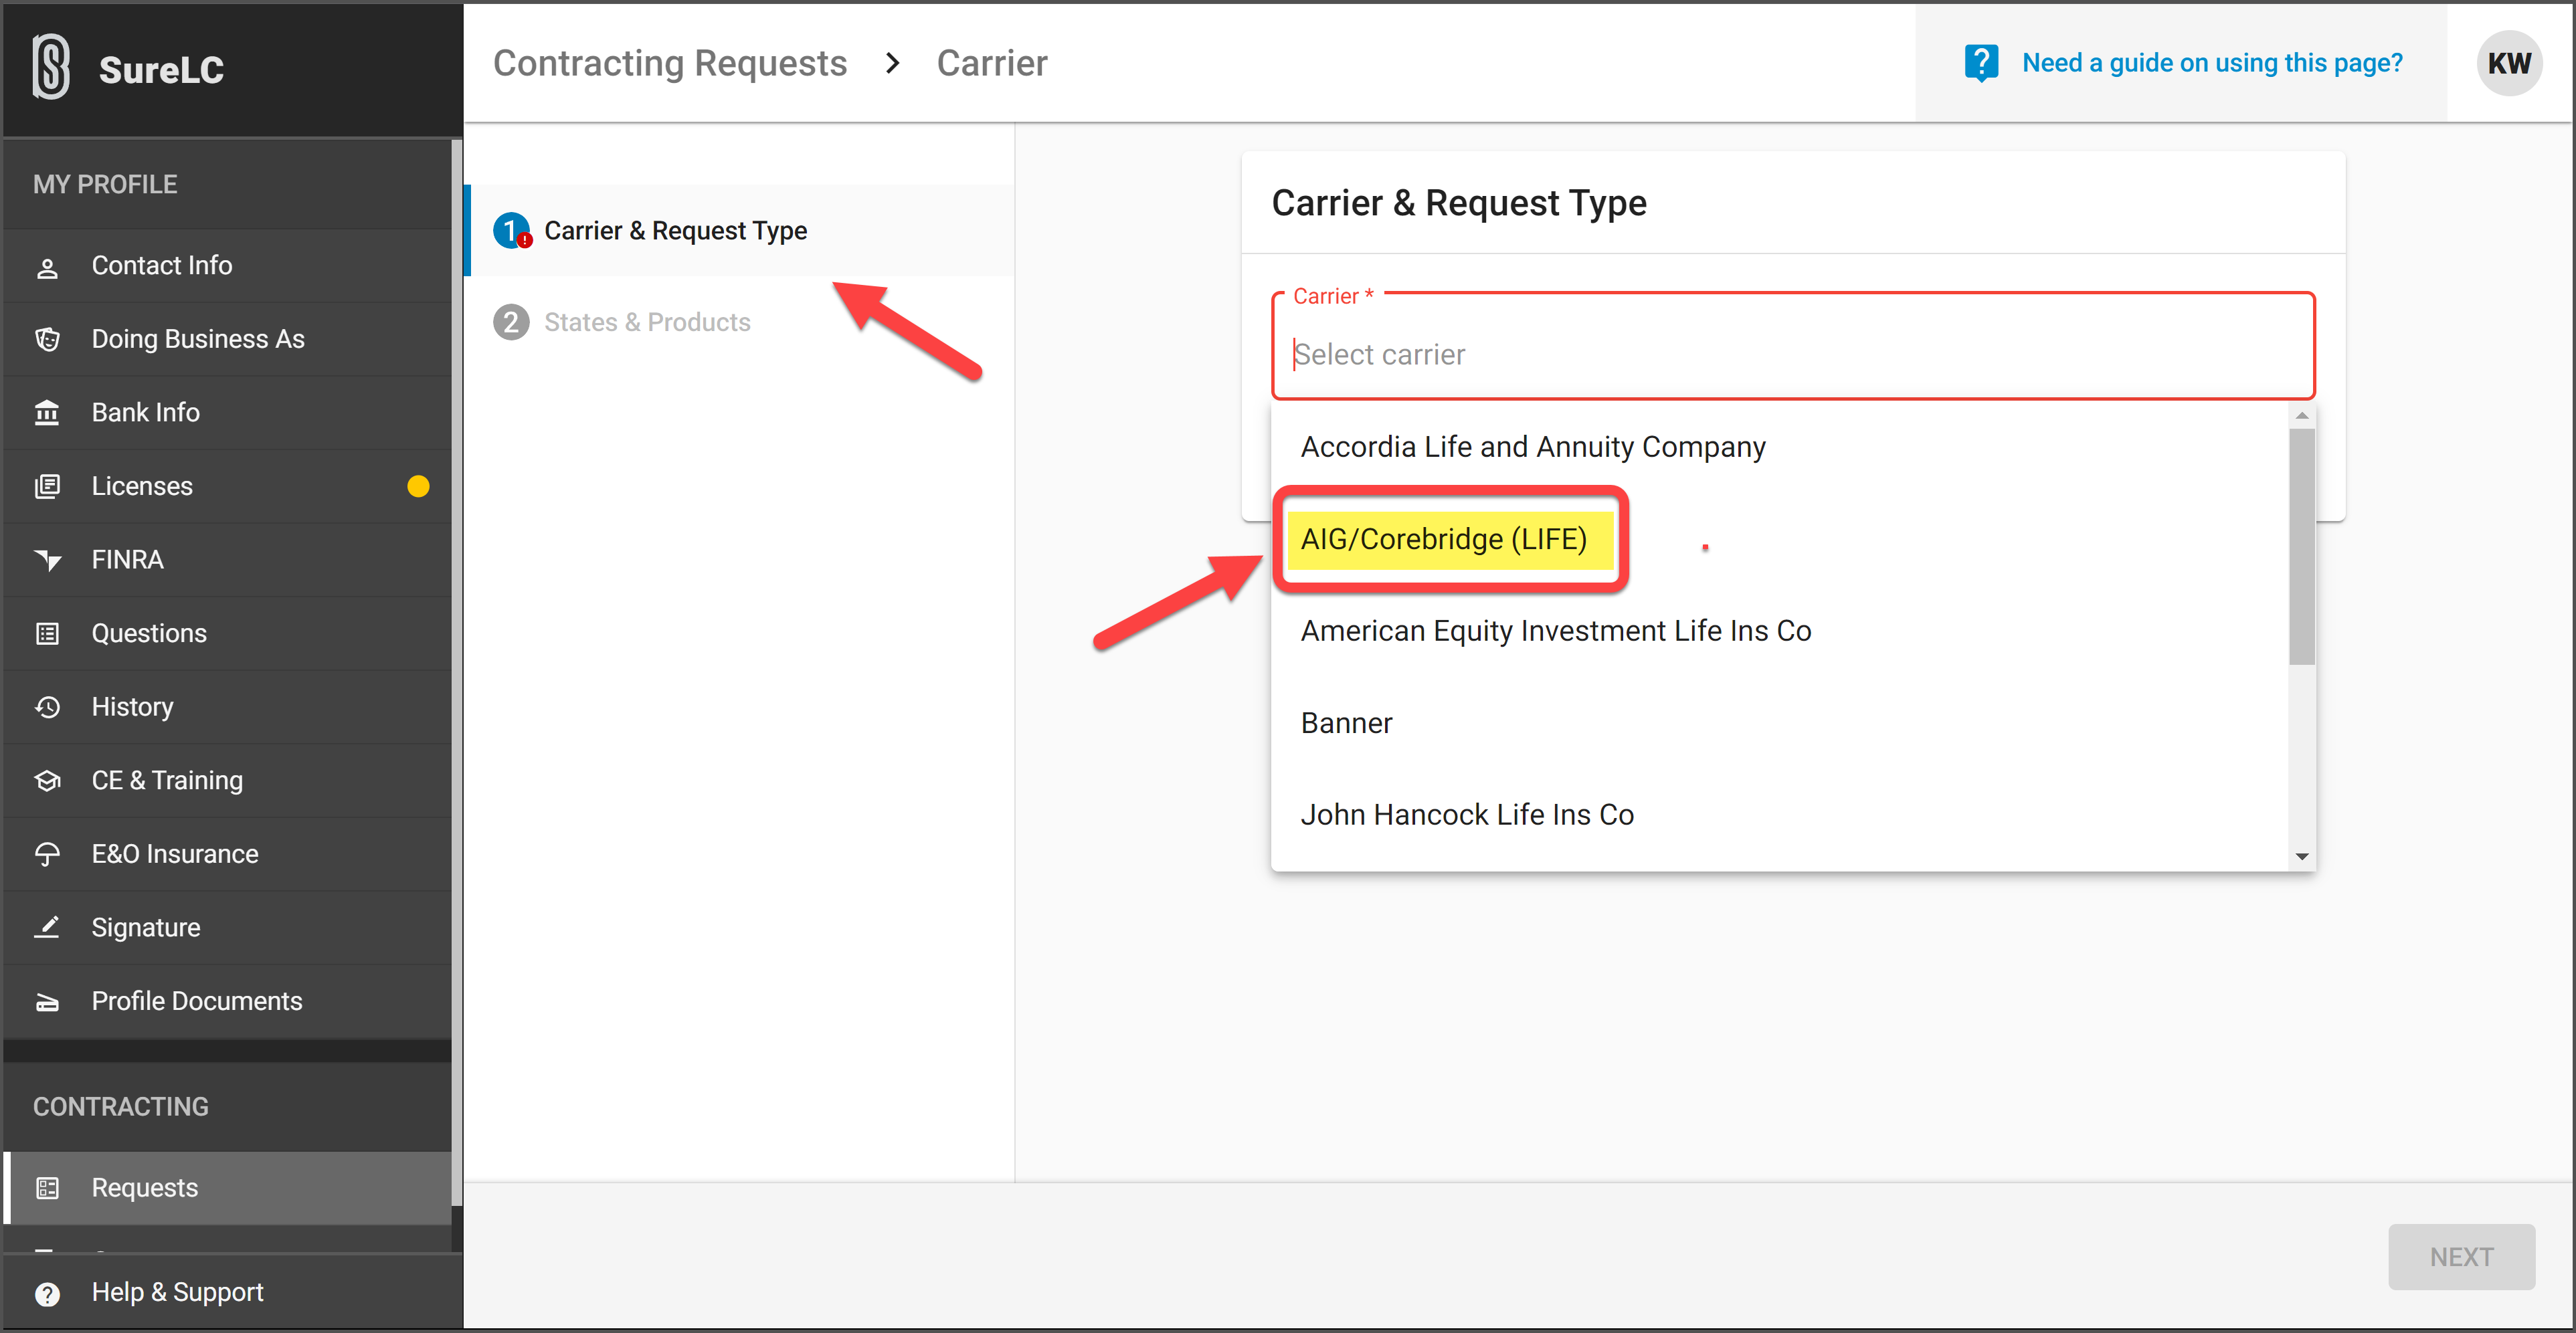Screen dimensions: 2576x1333
Task: Click the MY PROFILE section header
Action: tap(105, 185)
